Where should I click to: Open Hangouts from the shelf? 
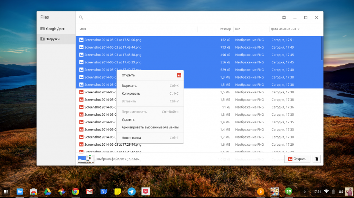pos(289,191)
